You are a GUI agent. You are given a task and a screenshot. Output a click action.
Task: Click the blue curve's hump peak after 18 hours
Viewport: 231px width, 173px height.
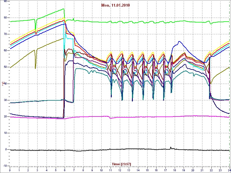pos(179,42)
